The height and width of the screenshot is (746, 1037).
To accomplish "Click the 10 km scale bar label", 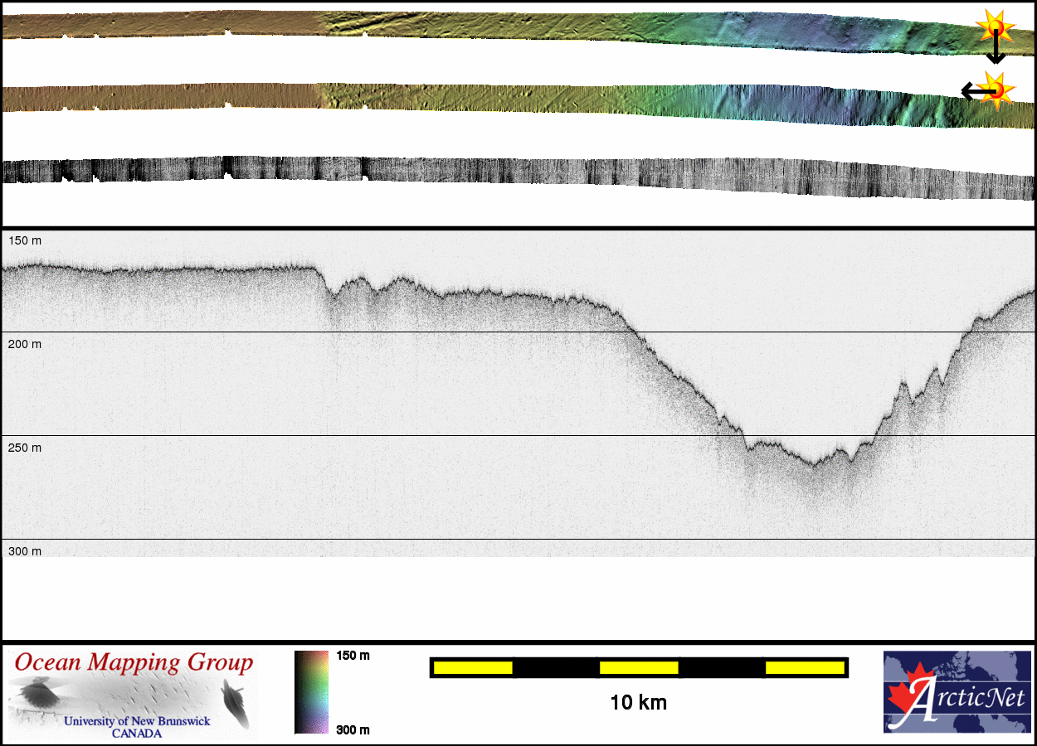I will point(638,703).
